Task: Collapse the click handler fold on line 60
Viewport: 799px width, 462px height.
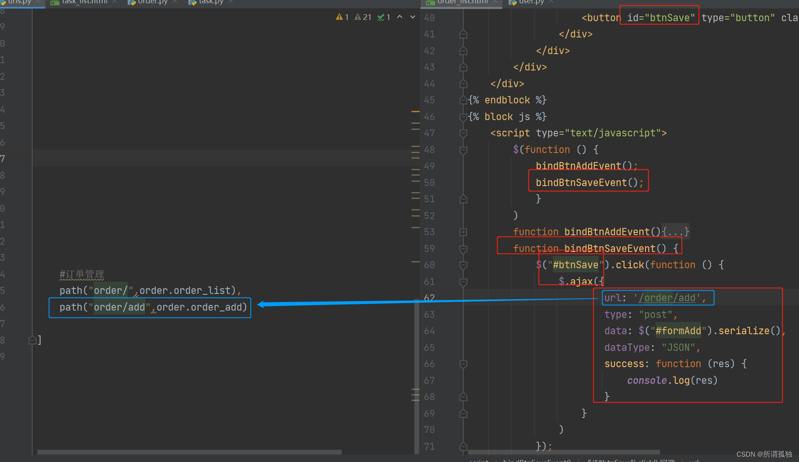Action: tap(463, 265)
